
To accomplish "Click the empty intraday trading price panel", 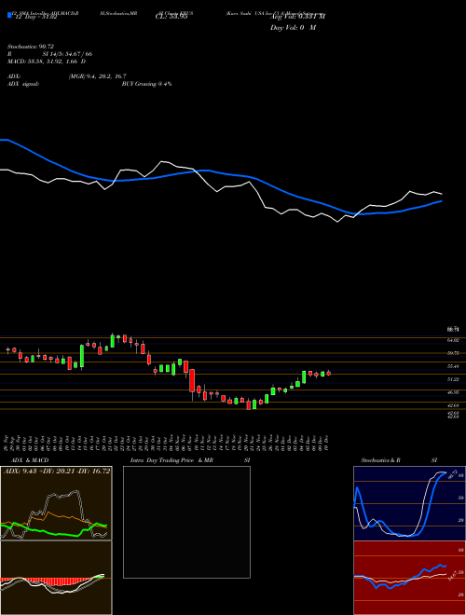I will pos(186,522).
